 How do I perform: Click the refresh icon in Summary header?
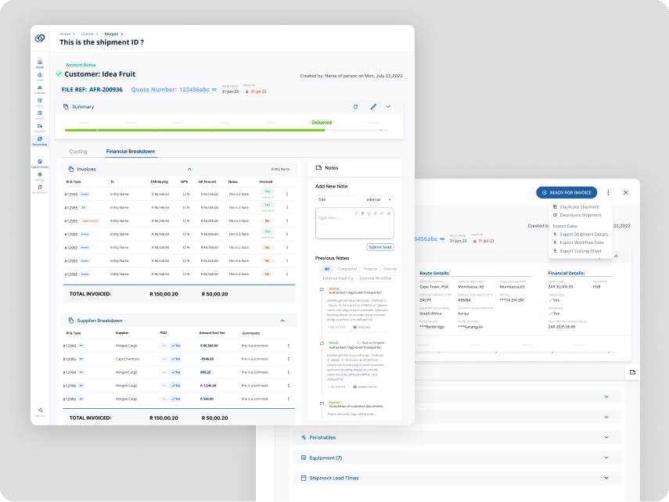tap(355, 106)
